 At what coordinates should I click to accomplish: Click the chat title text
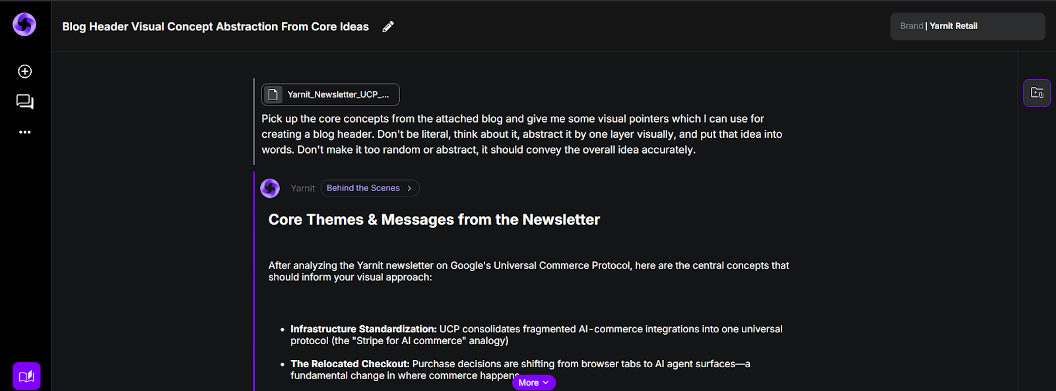coord(215,26)
